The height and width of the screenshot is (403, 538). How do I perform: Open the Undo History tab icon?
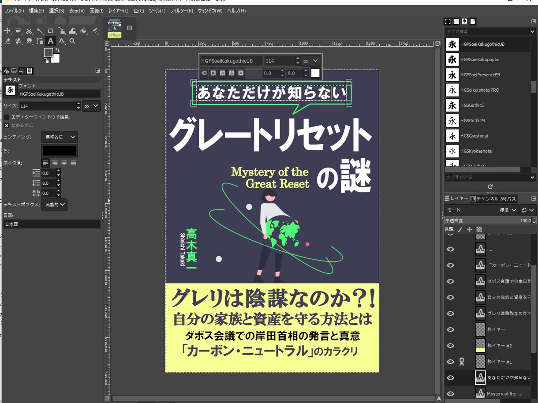tap(22, 71)
